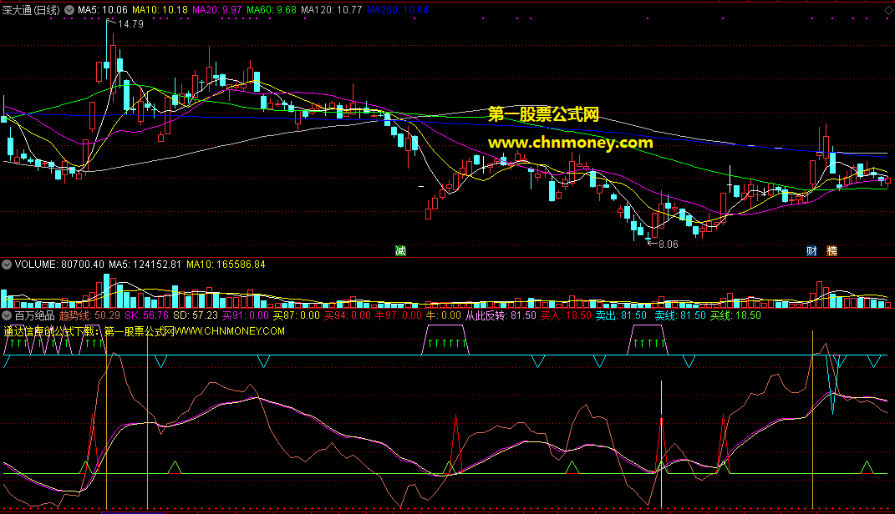This screenshot has height=514, width=895.
Task: Select the yellow MA10: 10.18 label
Action: click(x=160, y=10)
